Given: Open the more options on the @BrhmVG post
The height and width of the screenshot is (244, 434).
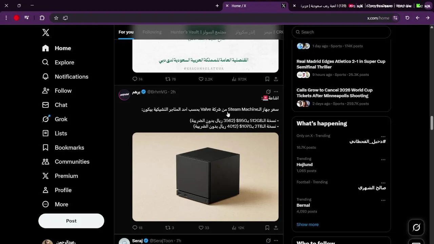Looking at the screenshot, I should click(x=276, y=92).
